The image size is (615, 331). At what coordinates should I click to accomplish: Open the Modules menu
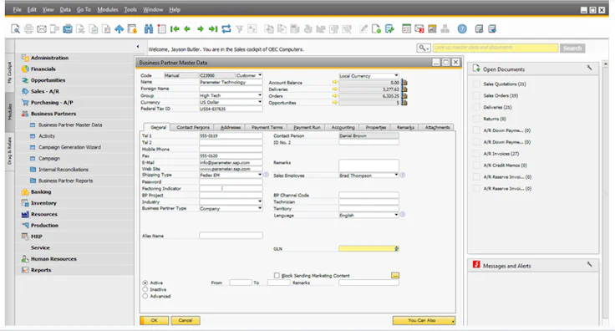point(108,9)
